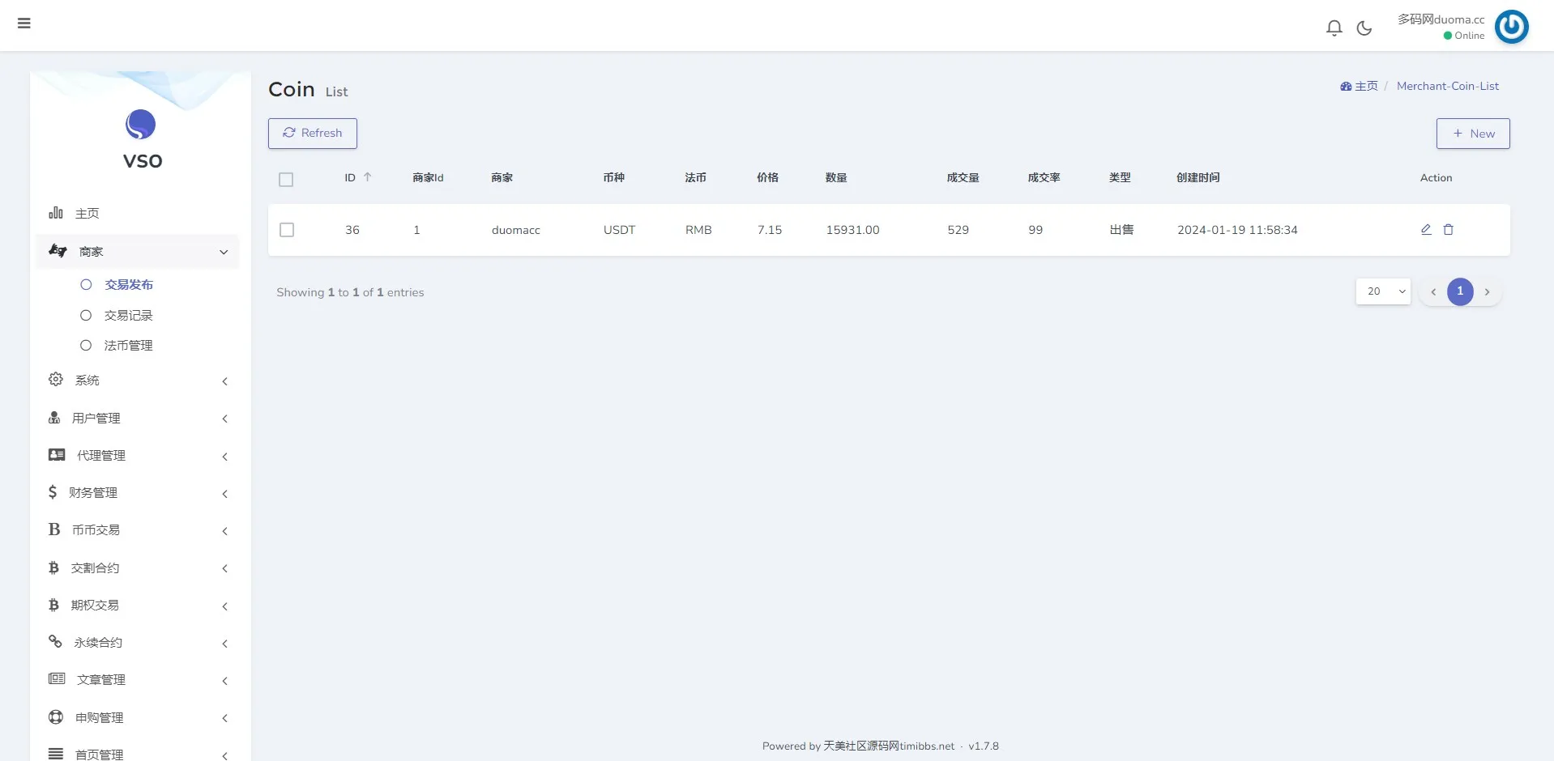This screenshot has height=761, width=1554.
Task: Open the page size 20 dropdown
Action: 1383,291
